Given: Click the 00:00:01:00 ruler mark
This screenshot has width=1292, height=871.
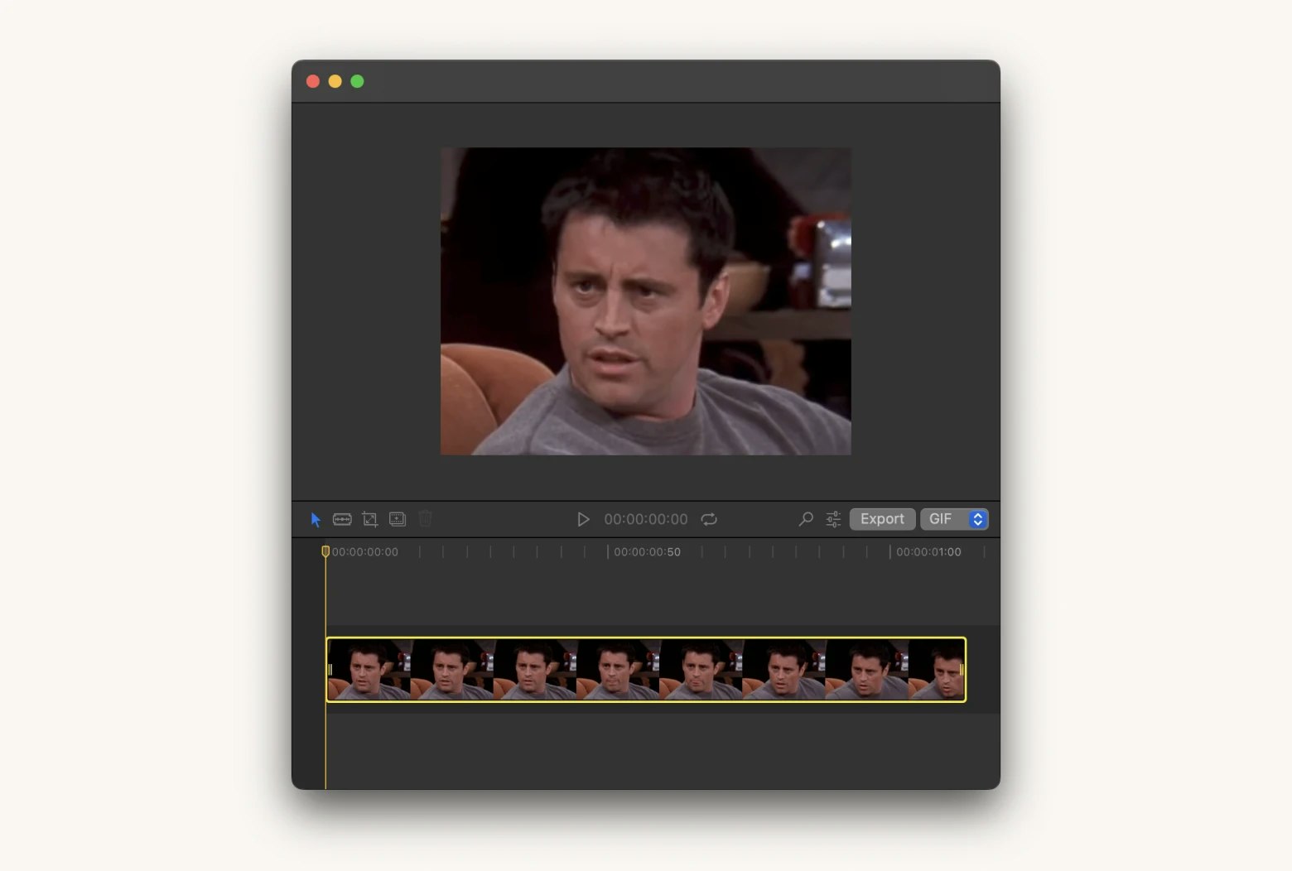Looking at the screenshot, I should click(928, 552).
